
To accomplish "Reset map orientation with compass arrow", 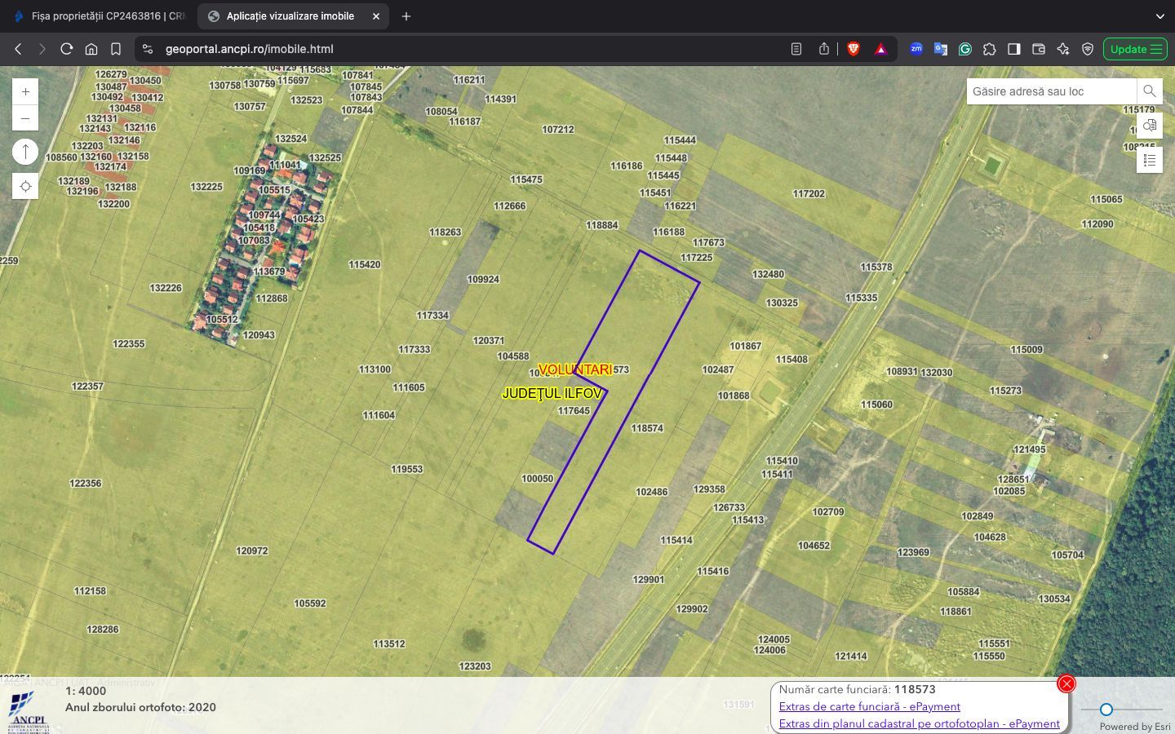I will tap(25, 152).
